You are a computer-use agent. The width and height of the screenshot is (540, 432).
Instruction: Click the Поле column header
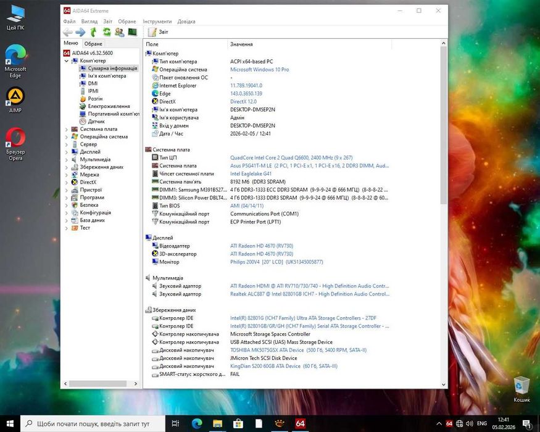tap(185, 44)
